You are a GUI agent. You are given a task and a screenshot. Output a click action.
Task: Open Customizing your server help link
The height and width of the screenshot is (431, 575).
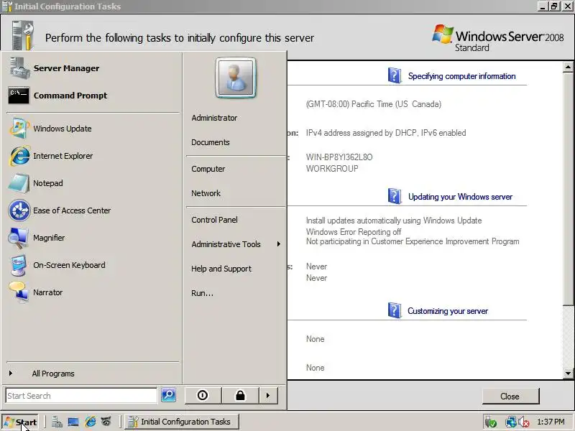coord(448,311)
